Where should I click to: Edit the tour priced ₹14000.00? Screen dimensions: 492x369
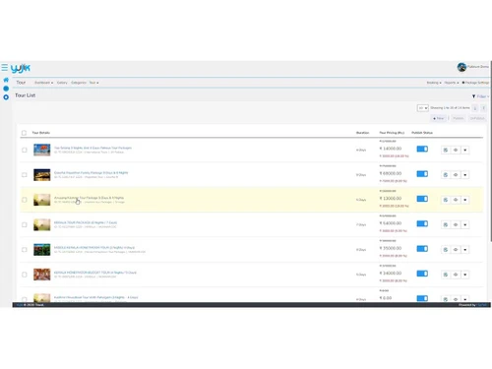[446, 150]
